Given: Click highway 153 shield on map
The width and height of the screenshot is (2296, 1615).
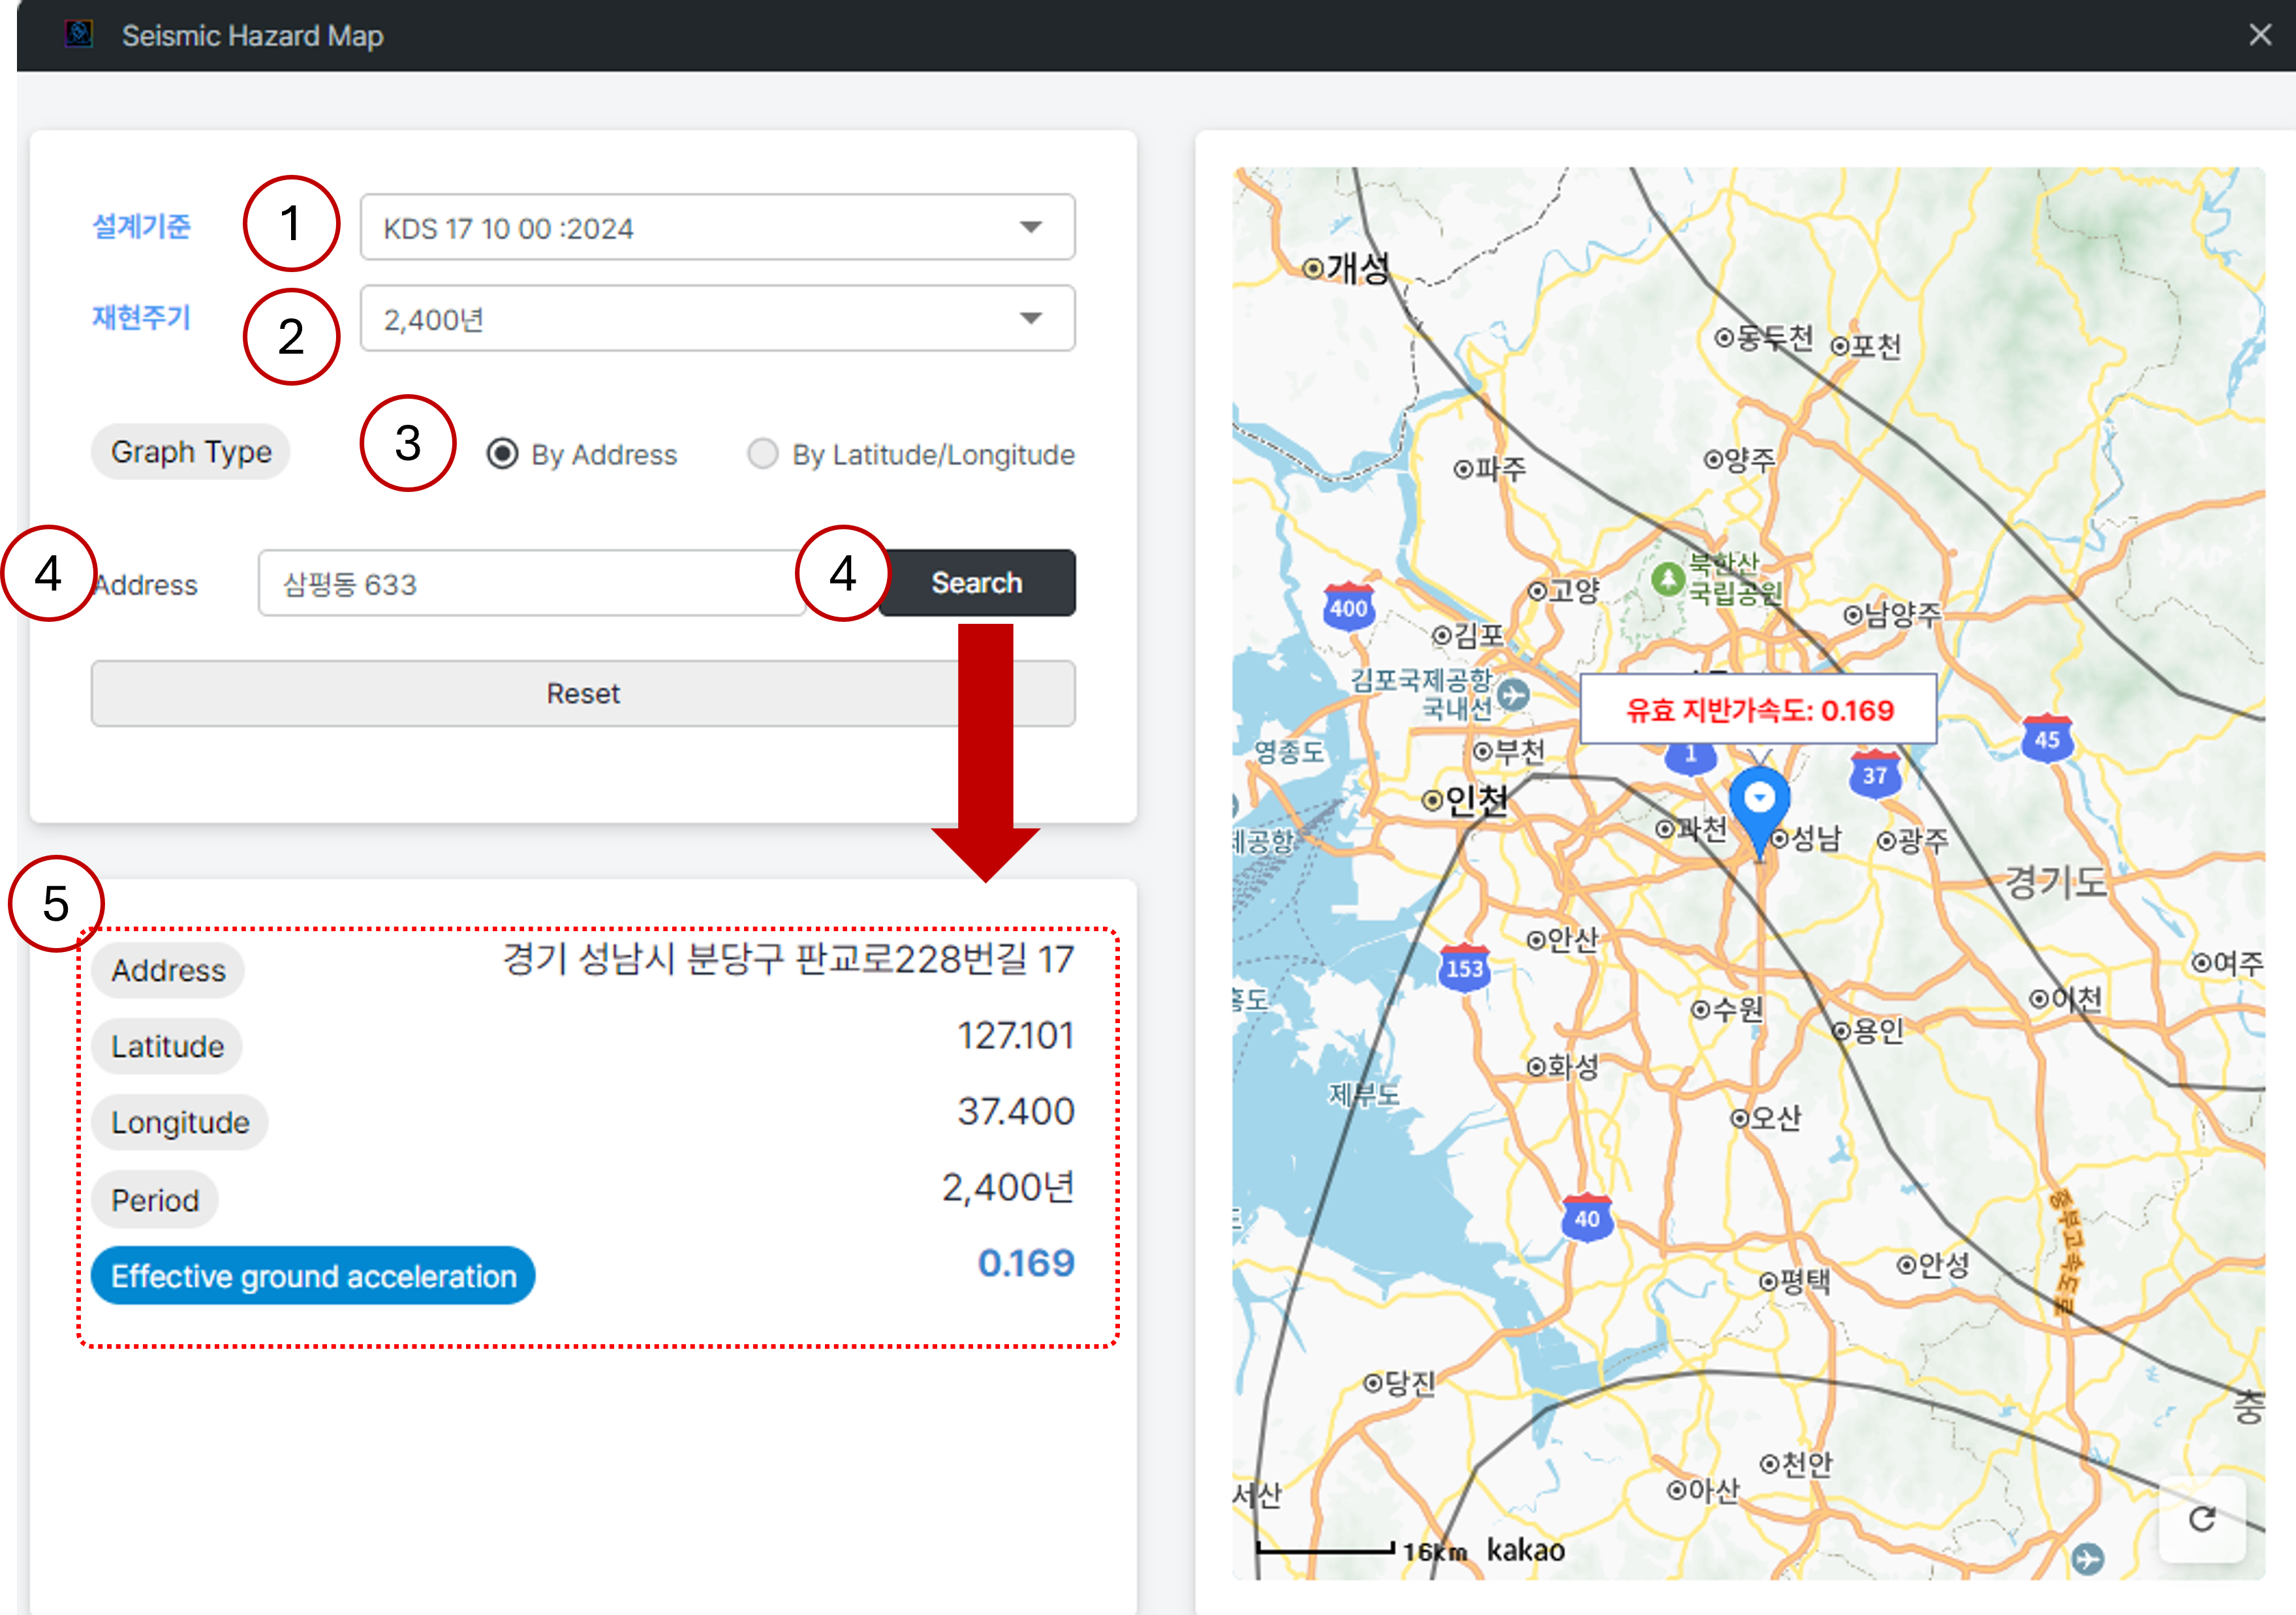Looking at the screenshot, I should [1464, 967].
